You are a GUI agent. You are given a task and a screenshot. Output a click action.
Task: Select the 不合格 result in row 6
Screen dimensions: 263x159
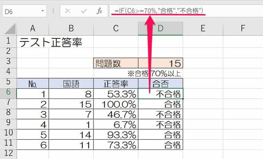tap(160, 94)
